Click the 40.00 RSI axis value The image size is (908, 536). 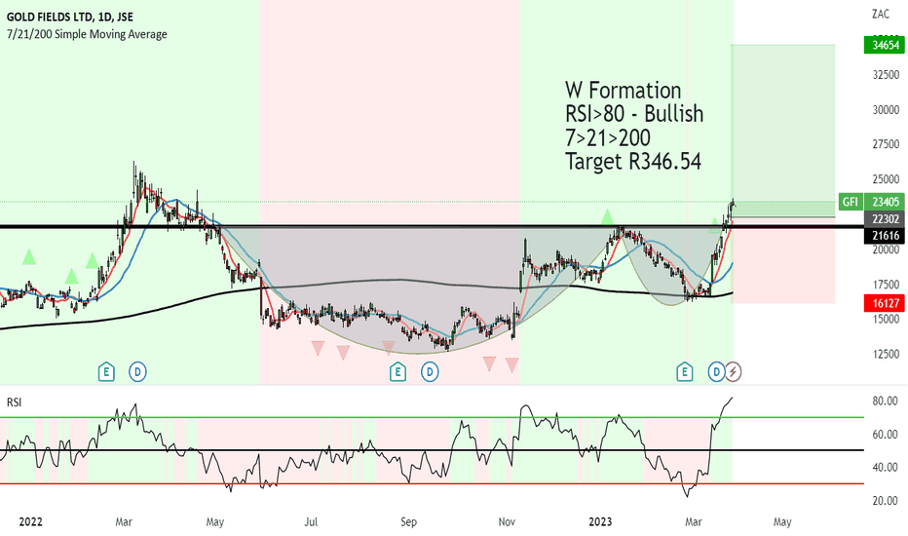coord(885,467)
